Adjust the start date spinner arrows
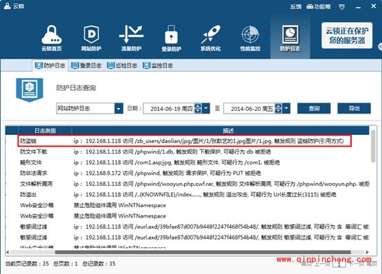 pos(198,109)
